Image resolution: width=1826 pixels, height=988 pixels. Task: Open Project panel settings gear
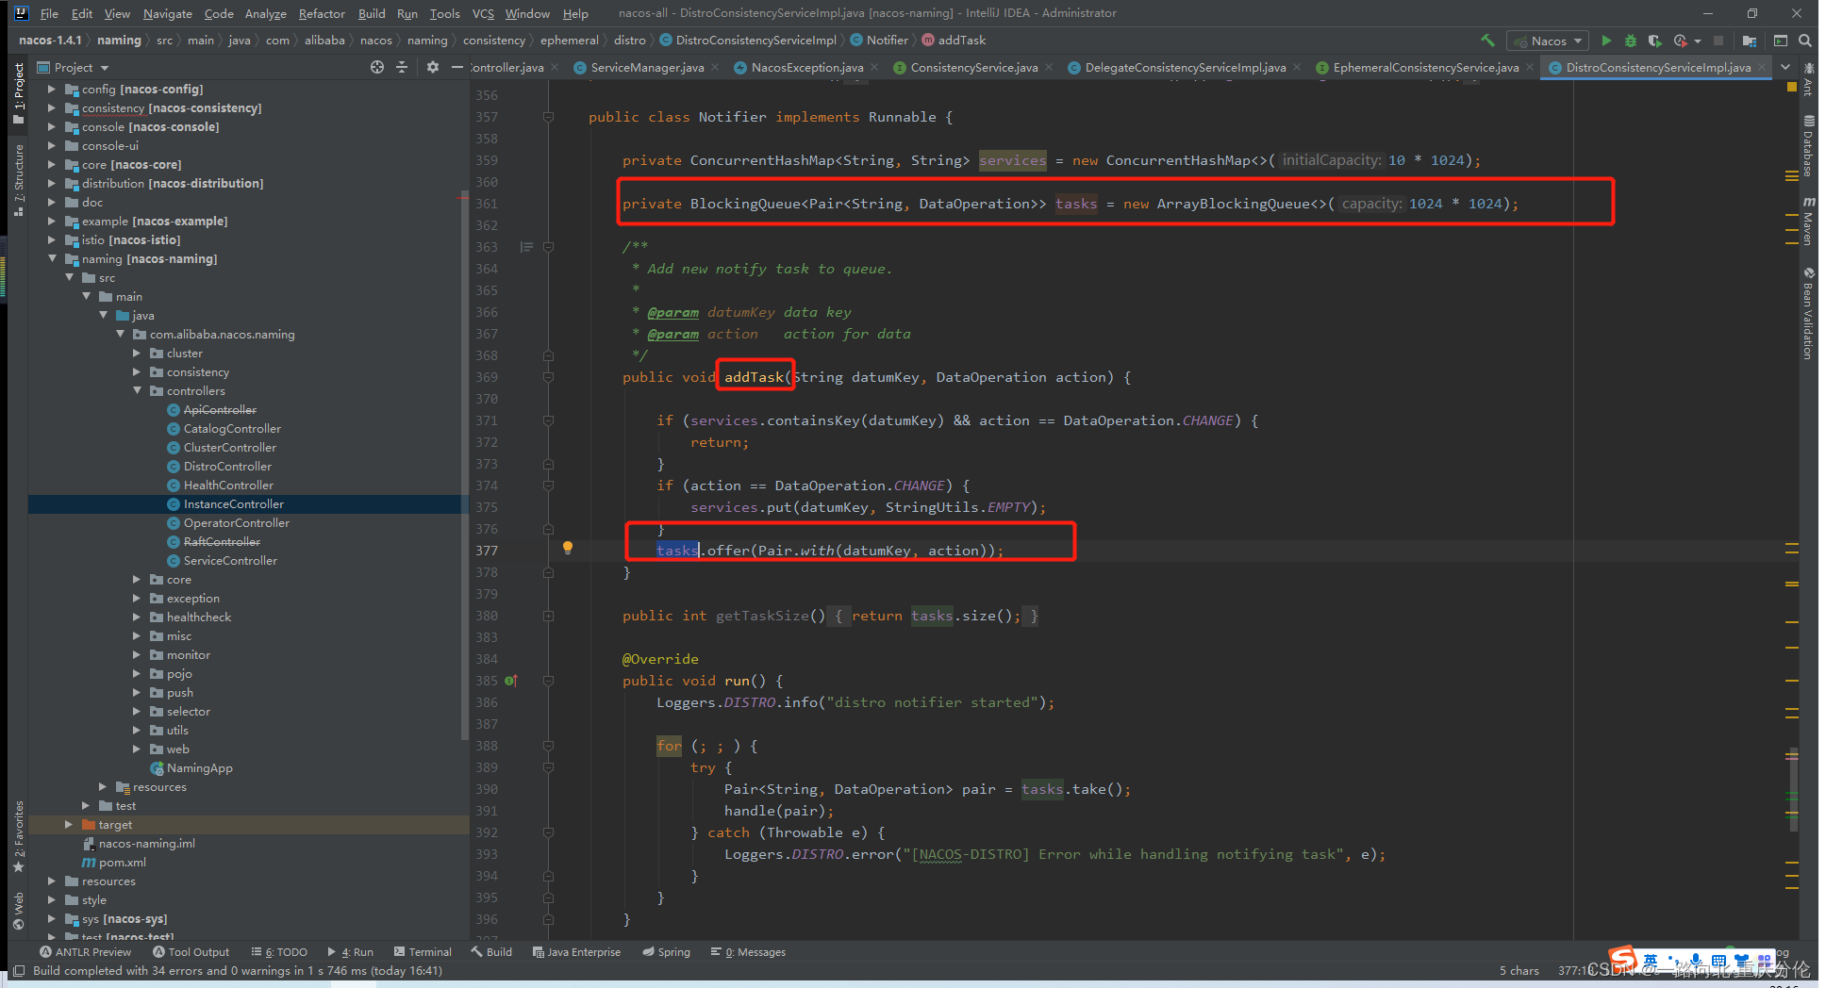[x=433, y=67]
